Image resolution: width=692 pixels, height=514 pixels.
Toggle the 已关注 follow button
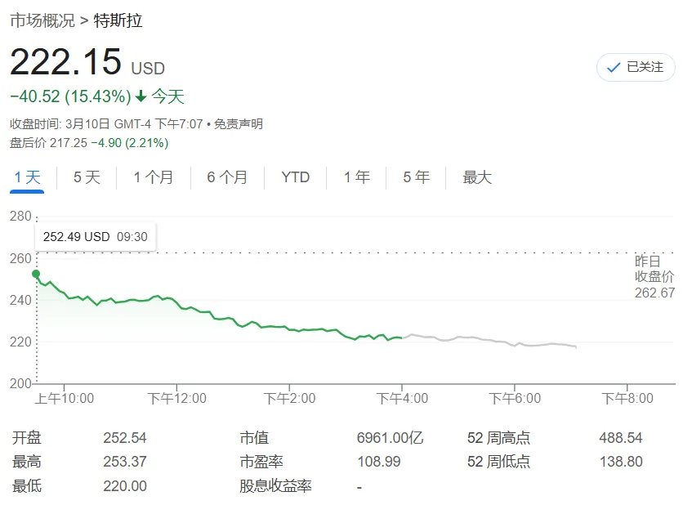(x=636, y=68)
